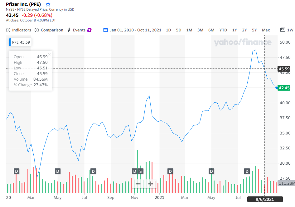This screenshot has height=207, width=295.
Task: Select the YTD range
Action: [x=223, y=30]
